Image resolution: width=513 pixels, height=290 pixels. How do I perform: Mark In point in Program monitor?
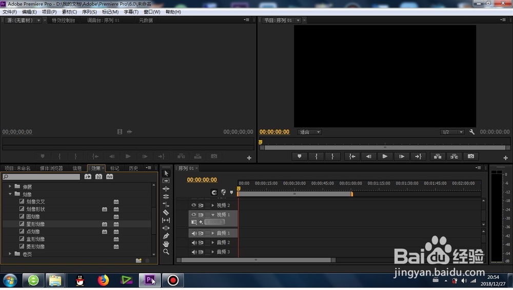pos(316,157)
